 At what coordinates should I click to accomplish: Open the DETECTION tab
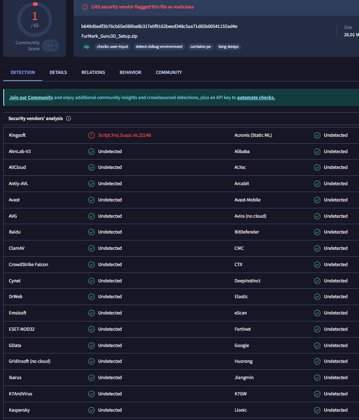[x=23, y=72]
